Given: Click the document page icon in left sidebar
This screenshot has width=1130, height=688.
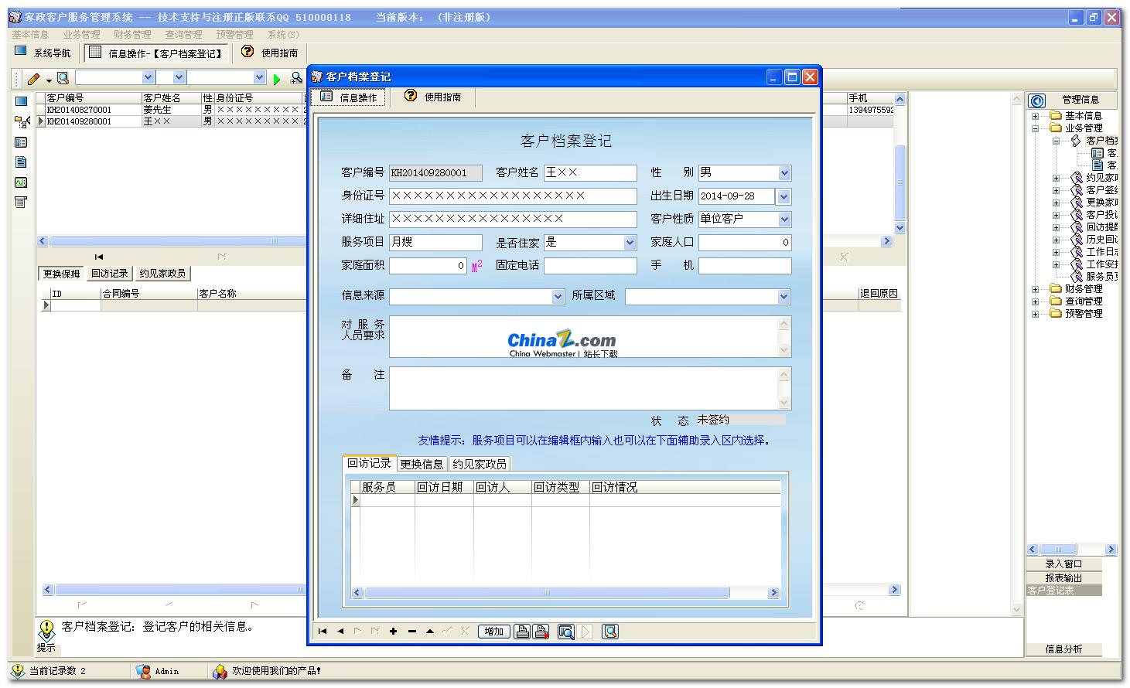Looking at the screenshot, I should 21,162.
